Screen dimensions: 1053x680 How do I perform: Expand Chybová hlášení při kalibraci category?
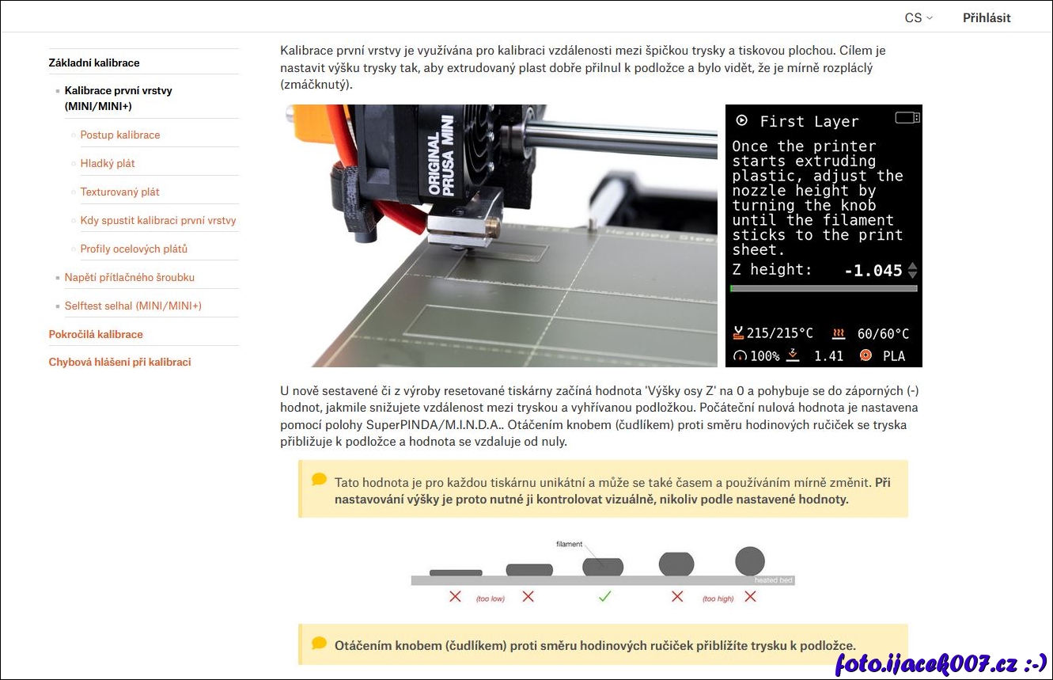point(120,362)
